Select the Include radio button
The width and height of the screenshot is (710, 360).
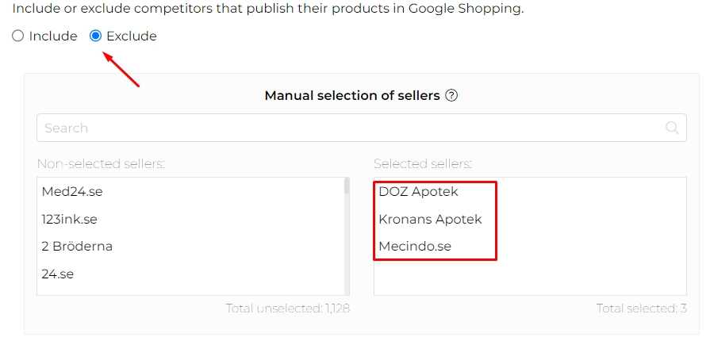tap(17, 36)
